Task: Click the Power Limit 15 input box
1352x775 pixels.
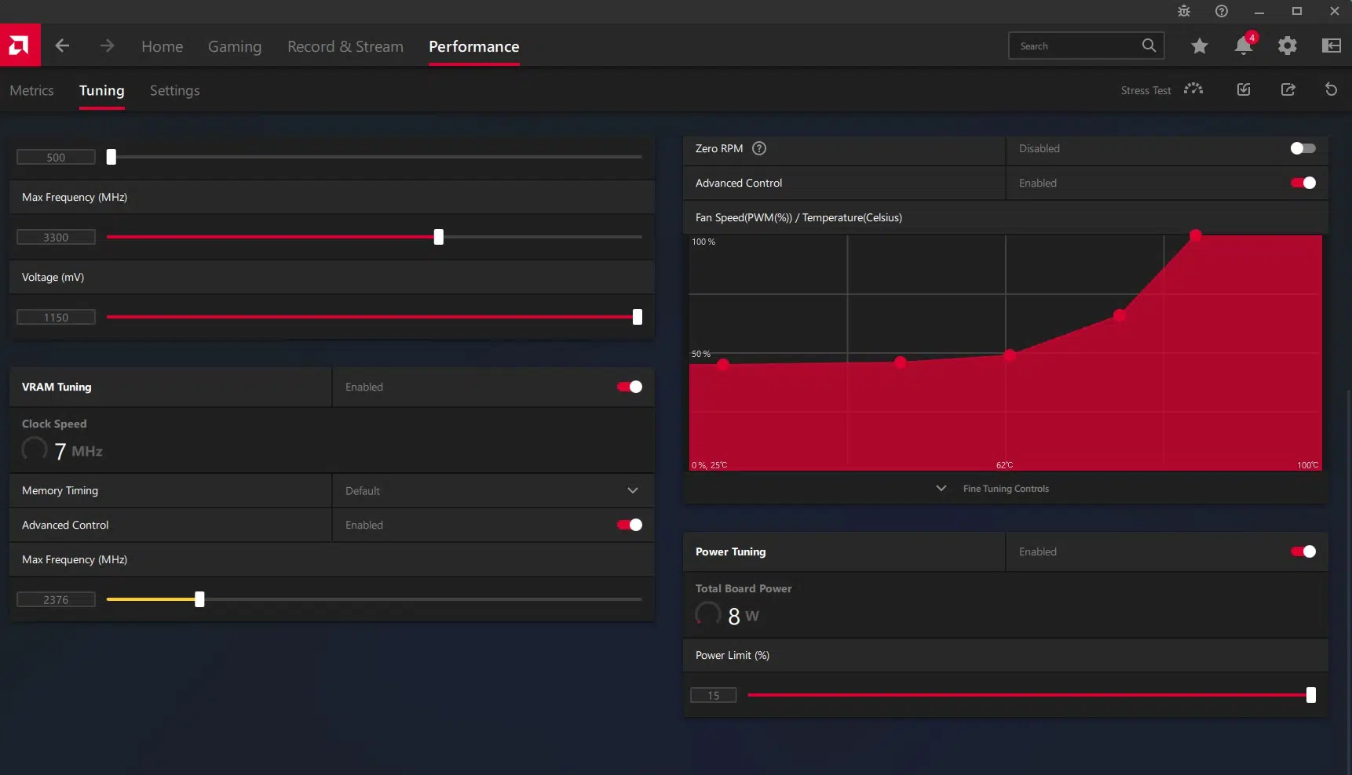Action: pos(714,695)
